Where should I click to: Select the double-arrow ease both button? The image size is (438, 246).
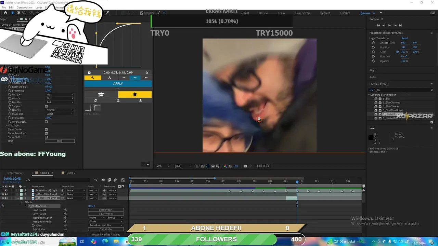[135, 78]
